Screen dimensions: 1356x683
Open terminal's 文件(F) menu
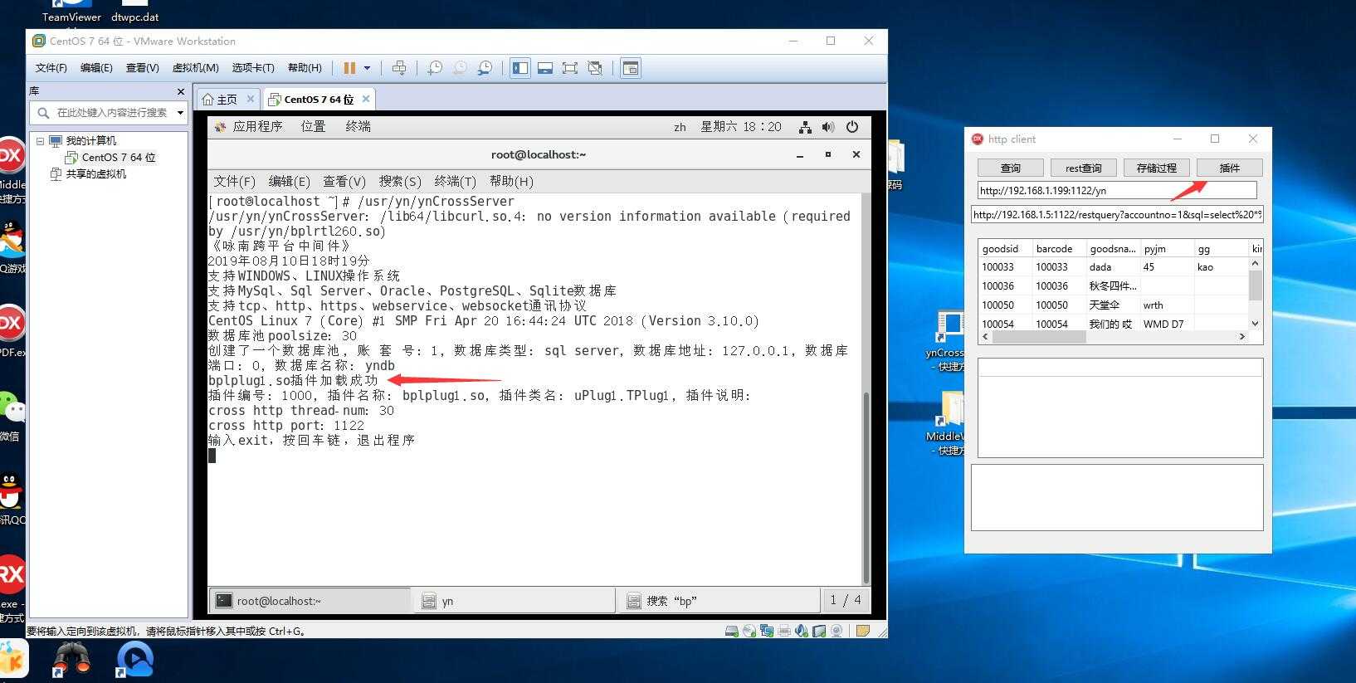[234, 181]
